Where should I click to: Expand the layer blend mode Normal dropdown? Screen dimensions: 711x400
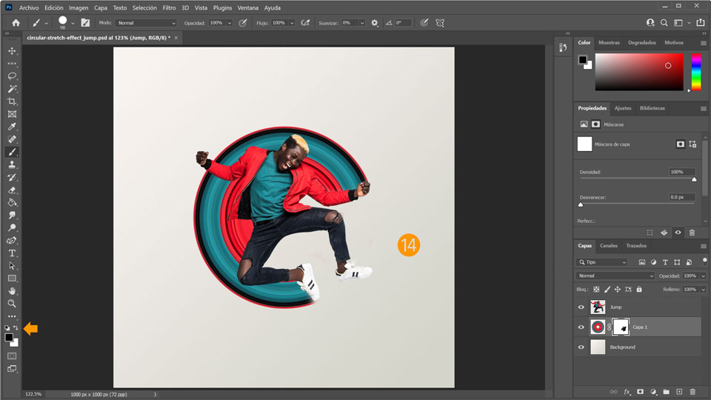tap(615, 276)
